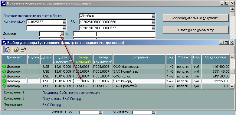Click Платежи по документу button
The width and height of the screenshot is (236, 115).
(x=196, y=30)
